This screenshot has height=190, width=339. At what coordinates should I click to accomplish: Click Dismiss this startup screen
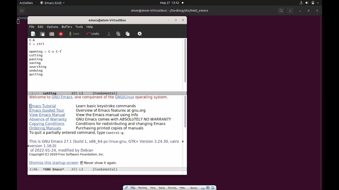tap(54, 163)
